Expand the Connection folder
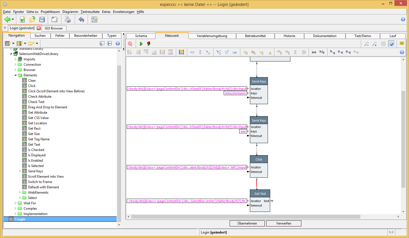The height and width of the screenshot is (238, 409). pyautogui.click(x=16, y=65)
